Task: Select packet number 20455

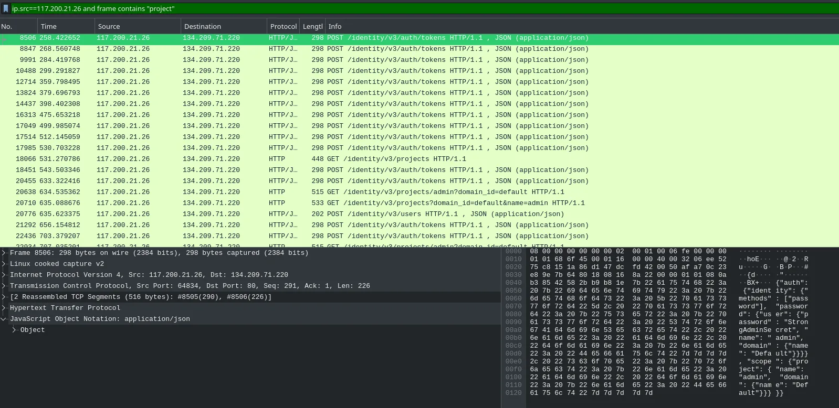Action: [419, 181]
